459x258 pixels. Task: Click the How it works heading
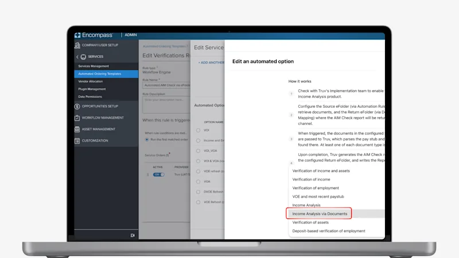pos(299,81)
